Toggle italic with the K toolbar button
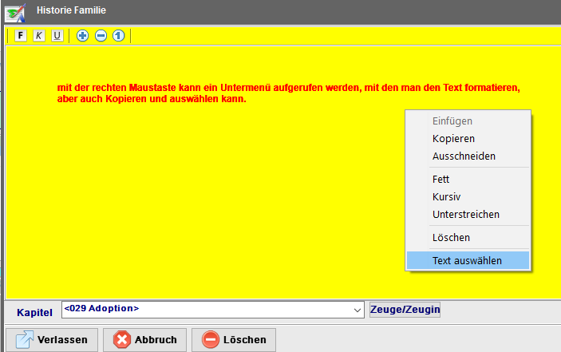The height and width of the screenshot is (352, 561). click(39, 36)
